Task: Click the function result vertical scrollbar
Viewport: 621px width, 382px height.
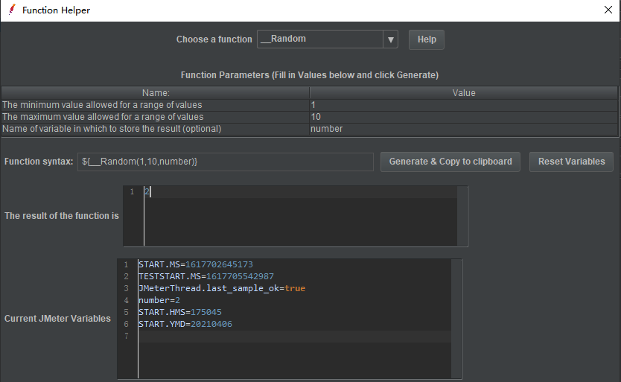Action: pos(462,216)
